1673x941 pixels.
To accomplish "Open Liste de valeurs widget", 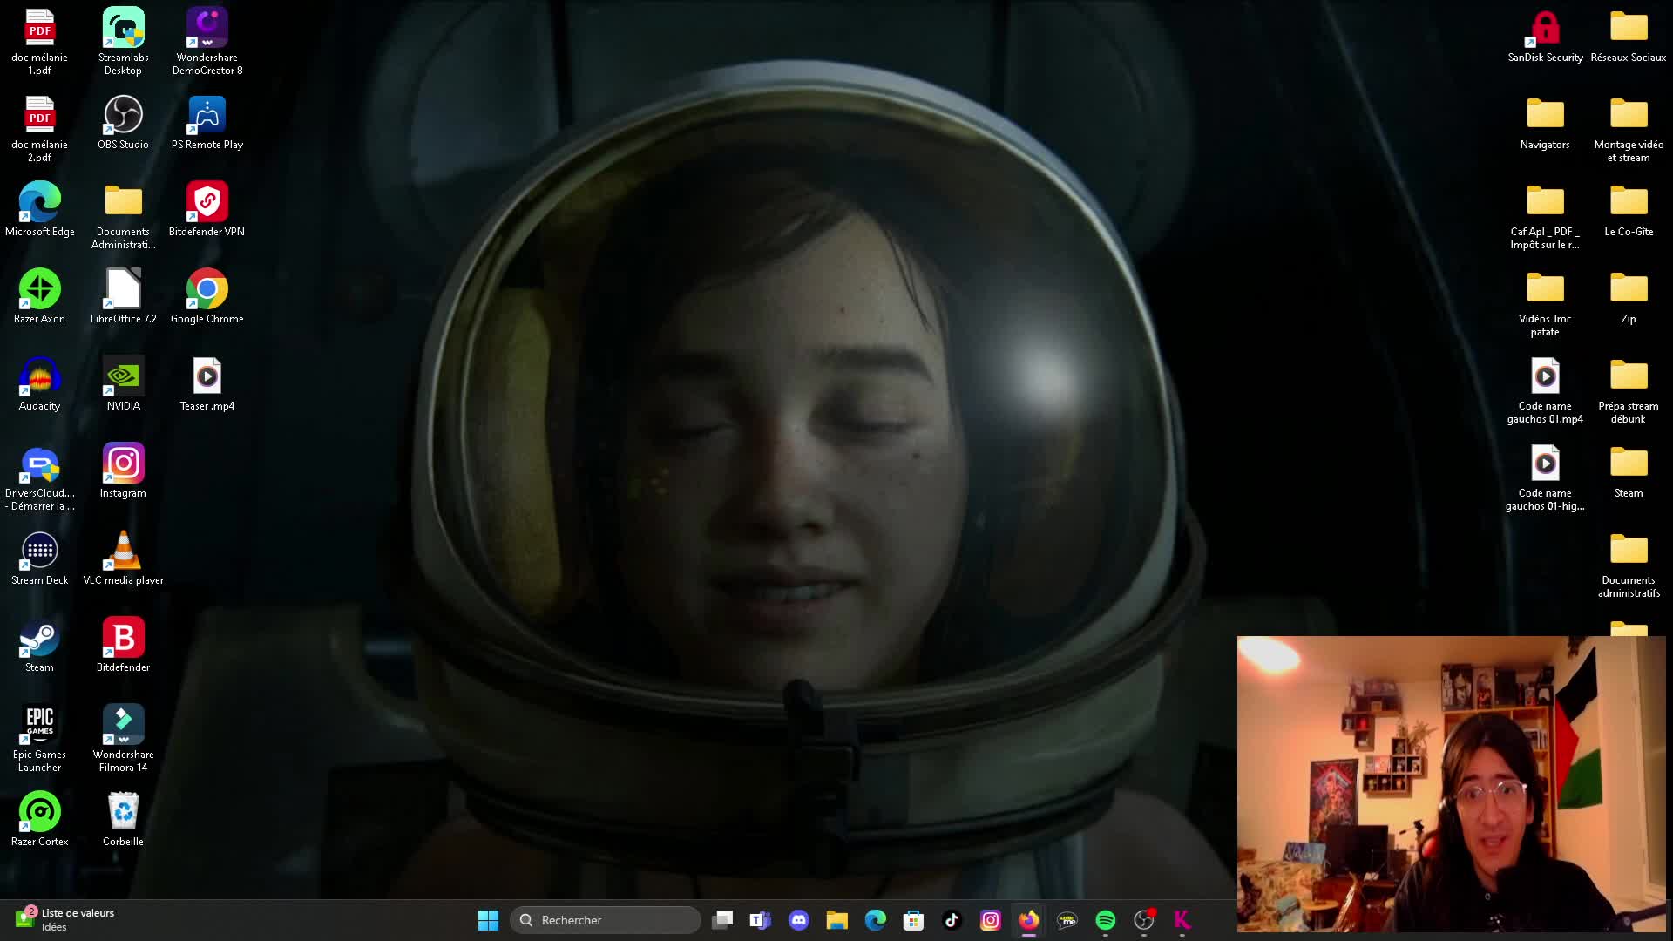I will (65, 920).
